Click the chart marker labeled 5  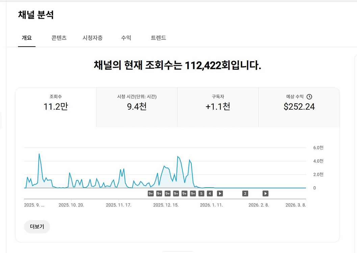coord(201,194)
